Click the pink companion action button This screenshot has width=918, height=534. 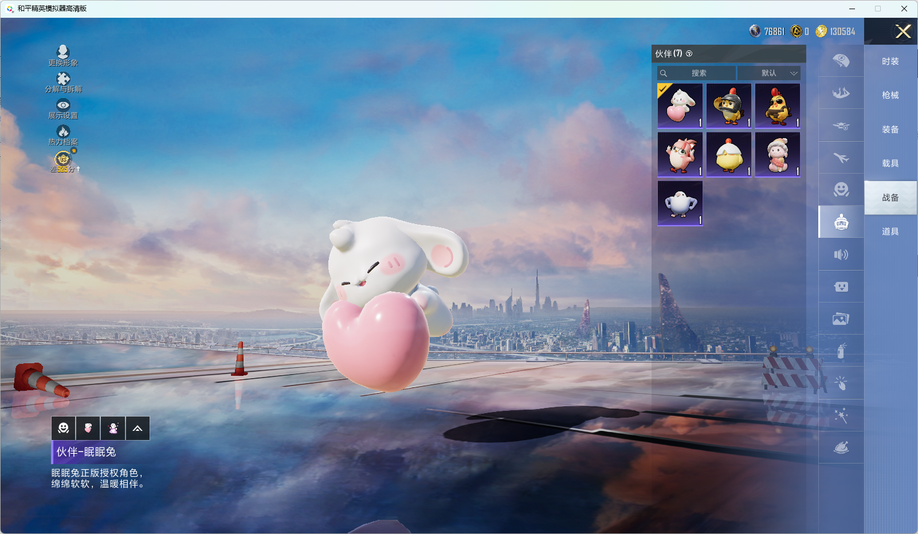point(88,428)
